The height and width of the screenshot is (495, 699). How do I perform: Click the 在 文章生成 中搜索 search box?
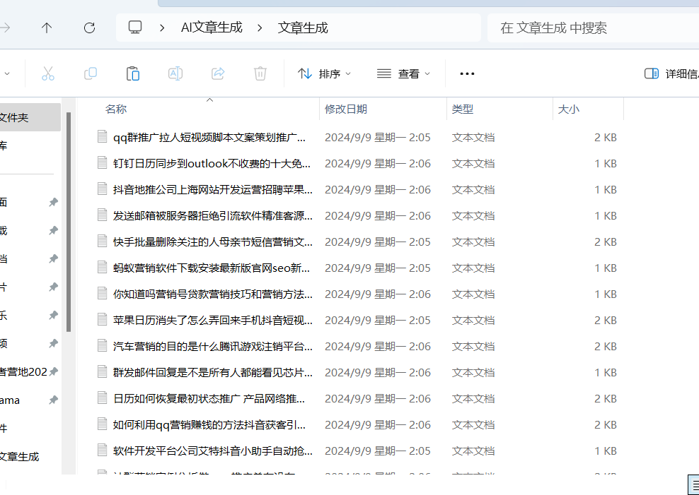point(594,28)
